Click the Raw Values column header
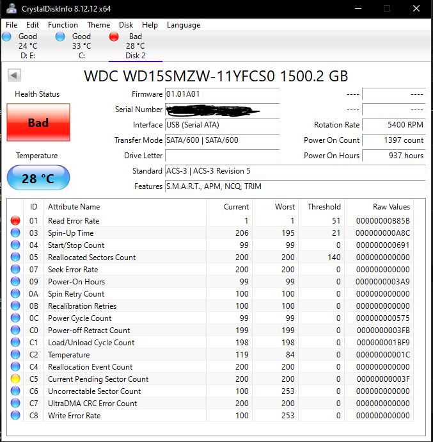This screenshot has height=442, width=433. coord(391,207)
